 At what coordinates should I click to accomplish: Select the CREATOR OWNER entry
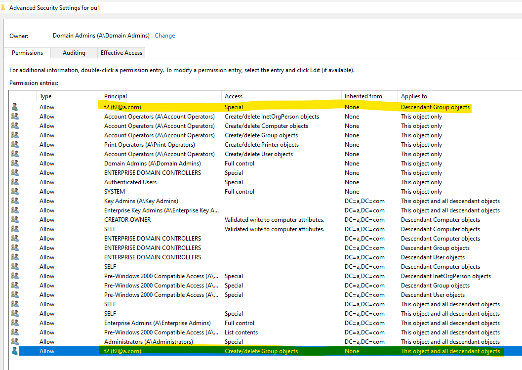click(266, 219)
